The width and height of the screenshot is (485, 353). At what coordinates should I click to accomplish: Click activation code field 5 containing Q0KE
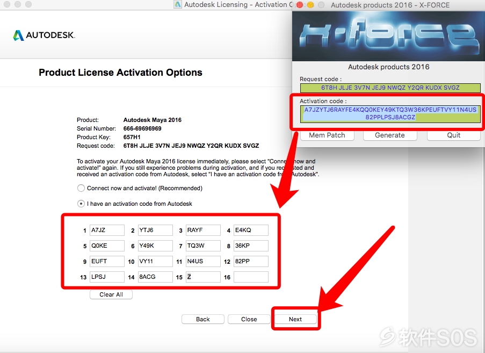click(107, 246)
